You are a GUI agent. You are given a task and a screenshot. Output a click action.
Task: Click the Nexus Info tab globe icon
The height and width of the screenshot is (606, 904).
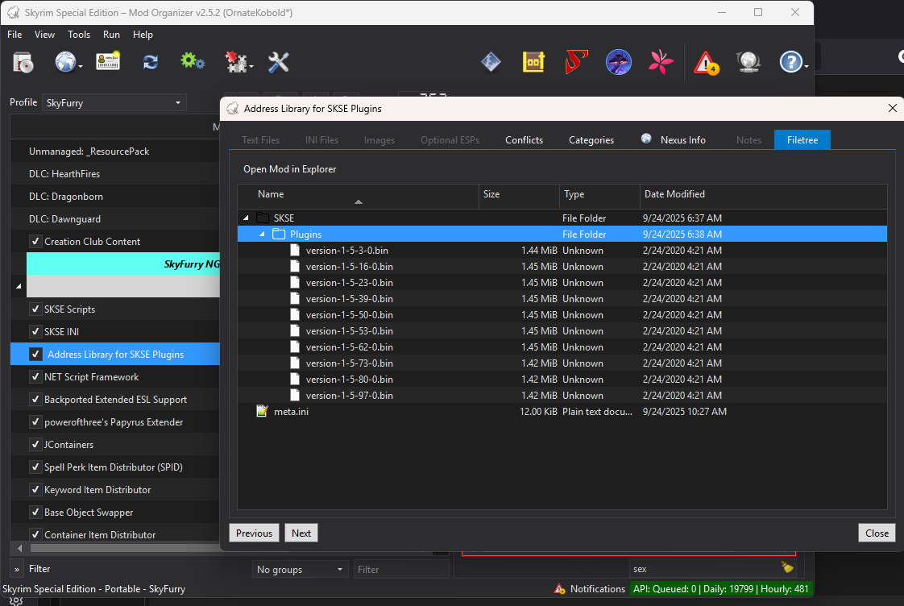coord(646,139)
